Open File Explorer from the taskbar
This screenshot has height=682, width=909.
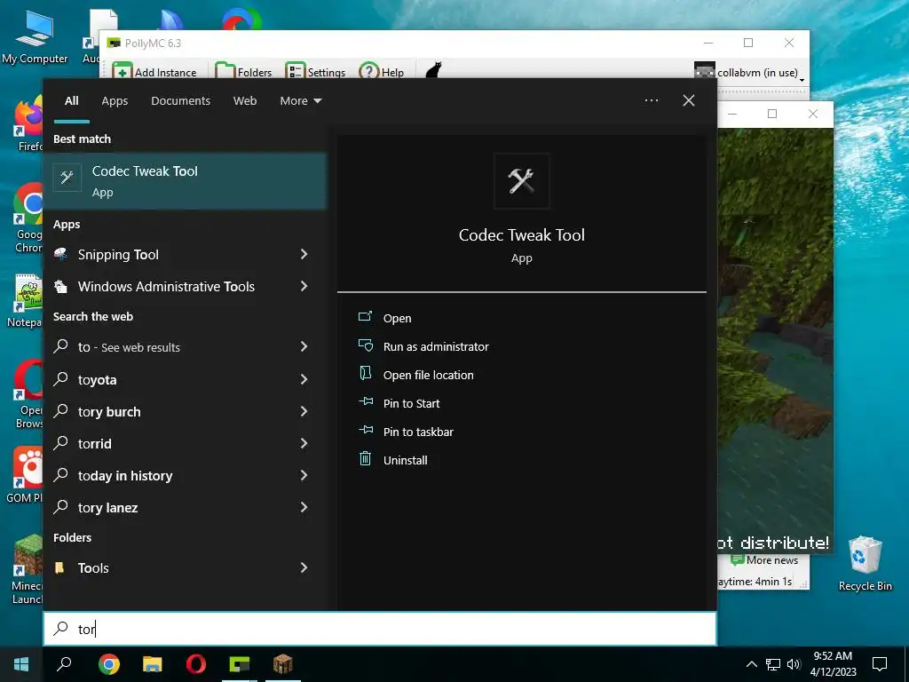(153, 664)
